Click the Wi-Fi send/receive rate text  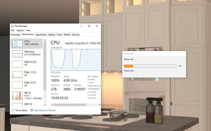coord(33,98)
